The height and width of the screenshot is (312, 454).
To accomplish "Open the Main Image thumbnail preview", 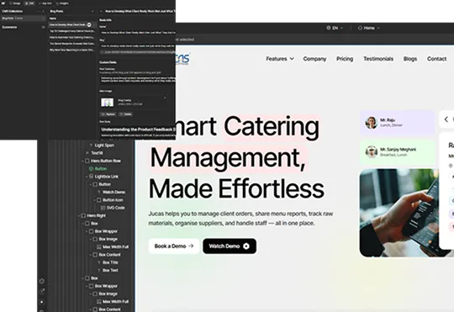I will (107, 103).
